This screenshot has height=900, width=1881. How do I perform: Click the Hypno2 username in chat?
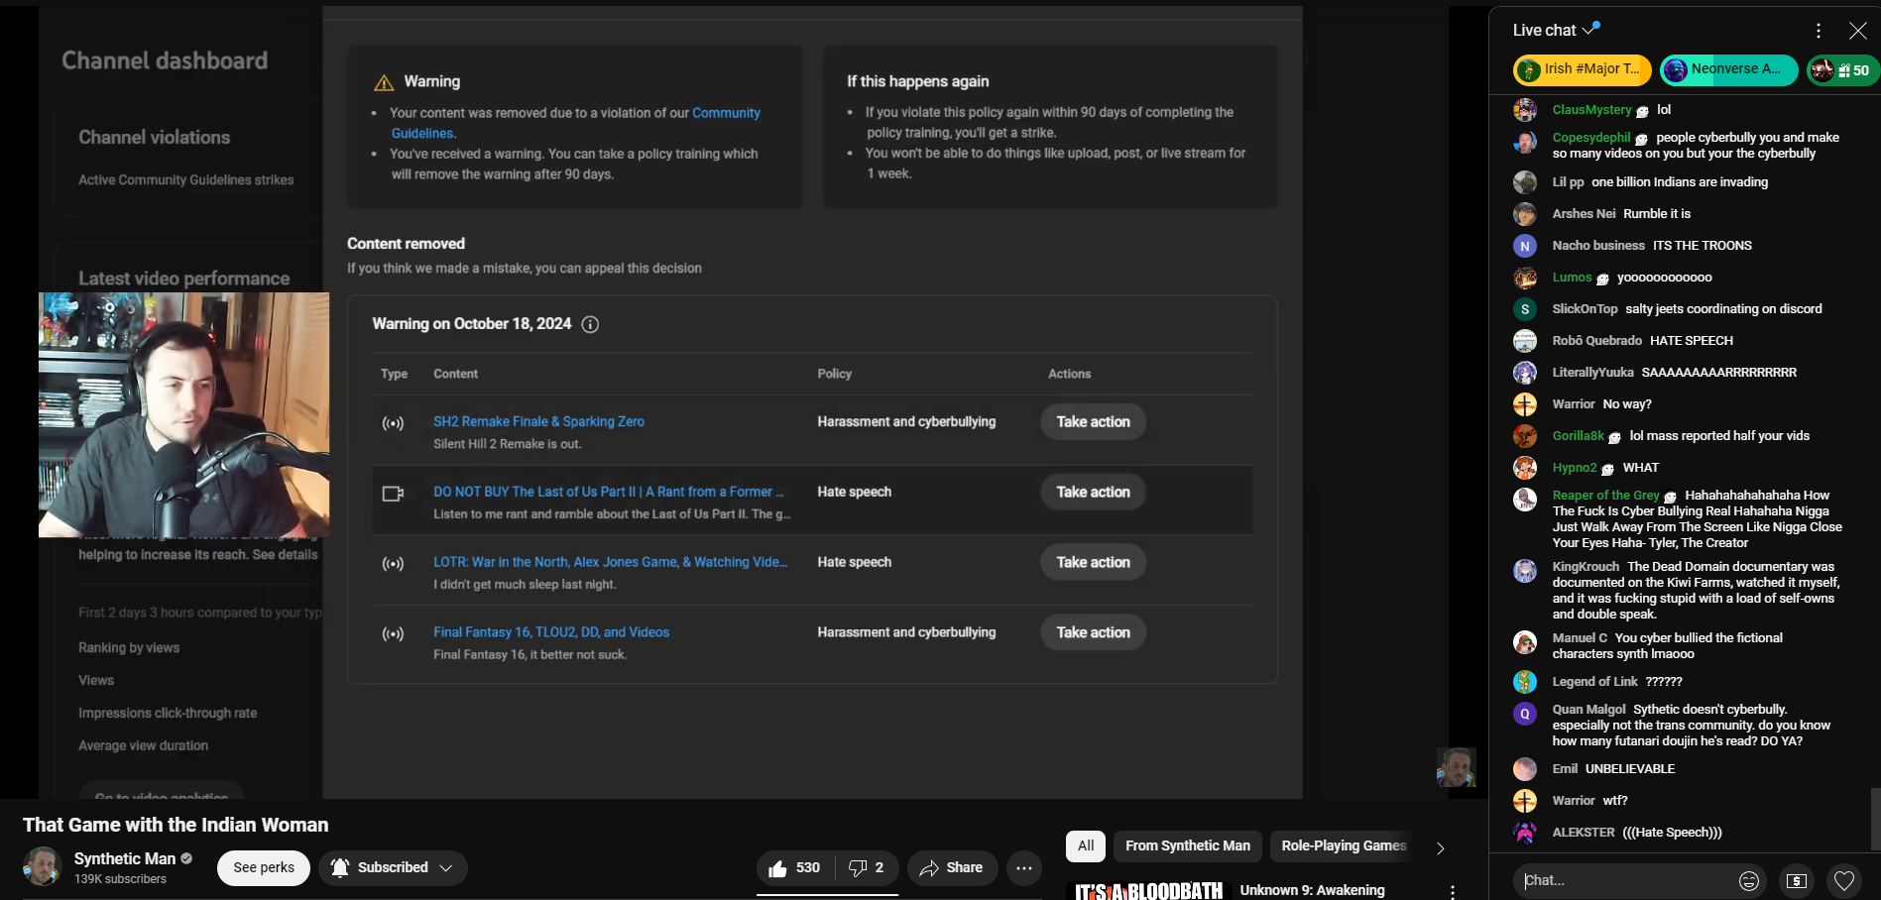point(1575,467)
